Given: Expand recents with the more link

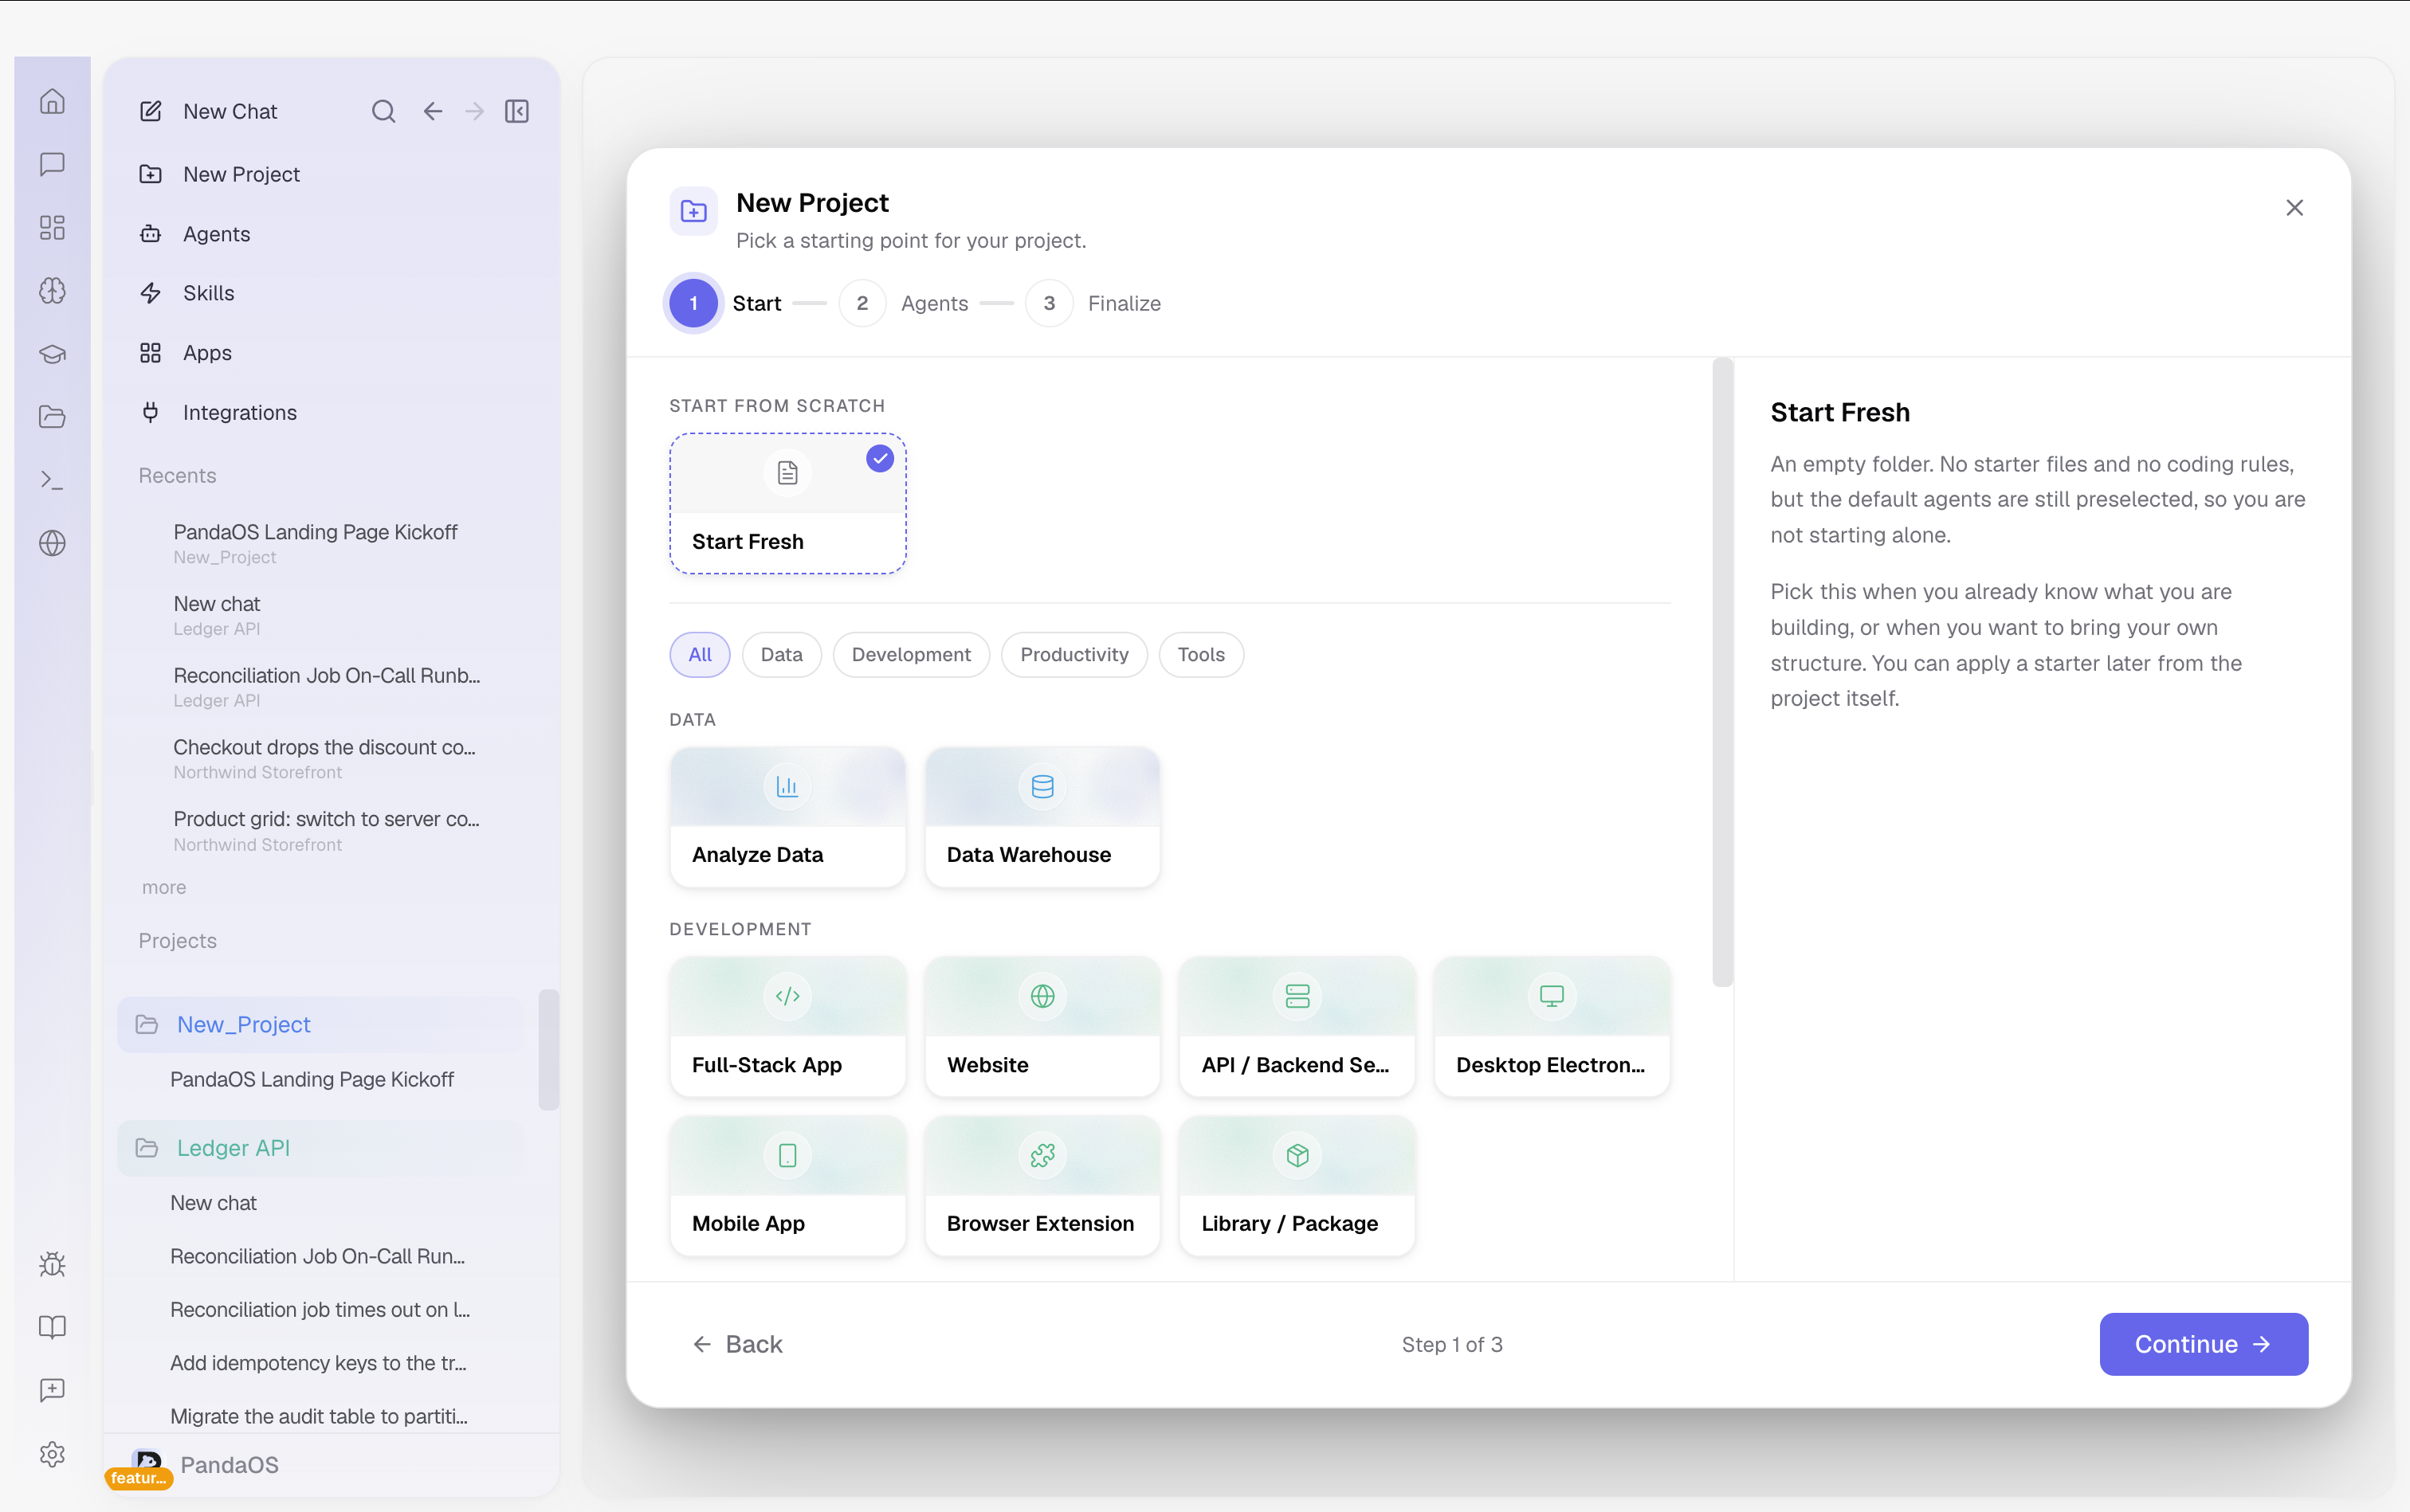Looking at the screenshot, I should pyautogui.click(x=164, y=887).
